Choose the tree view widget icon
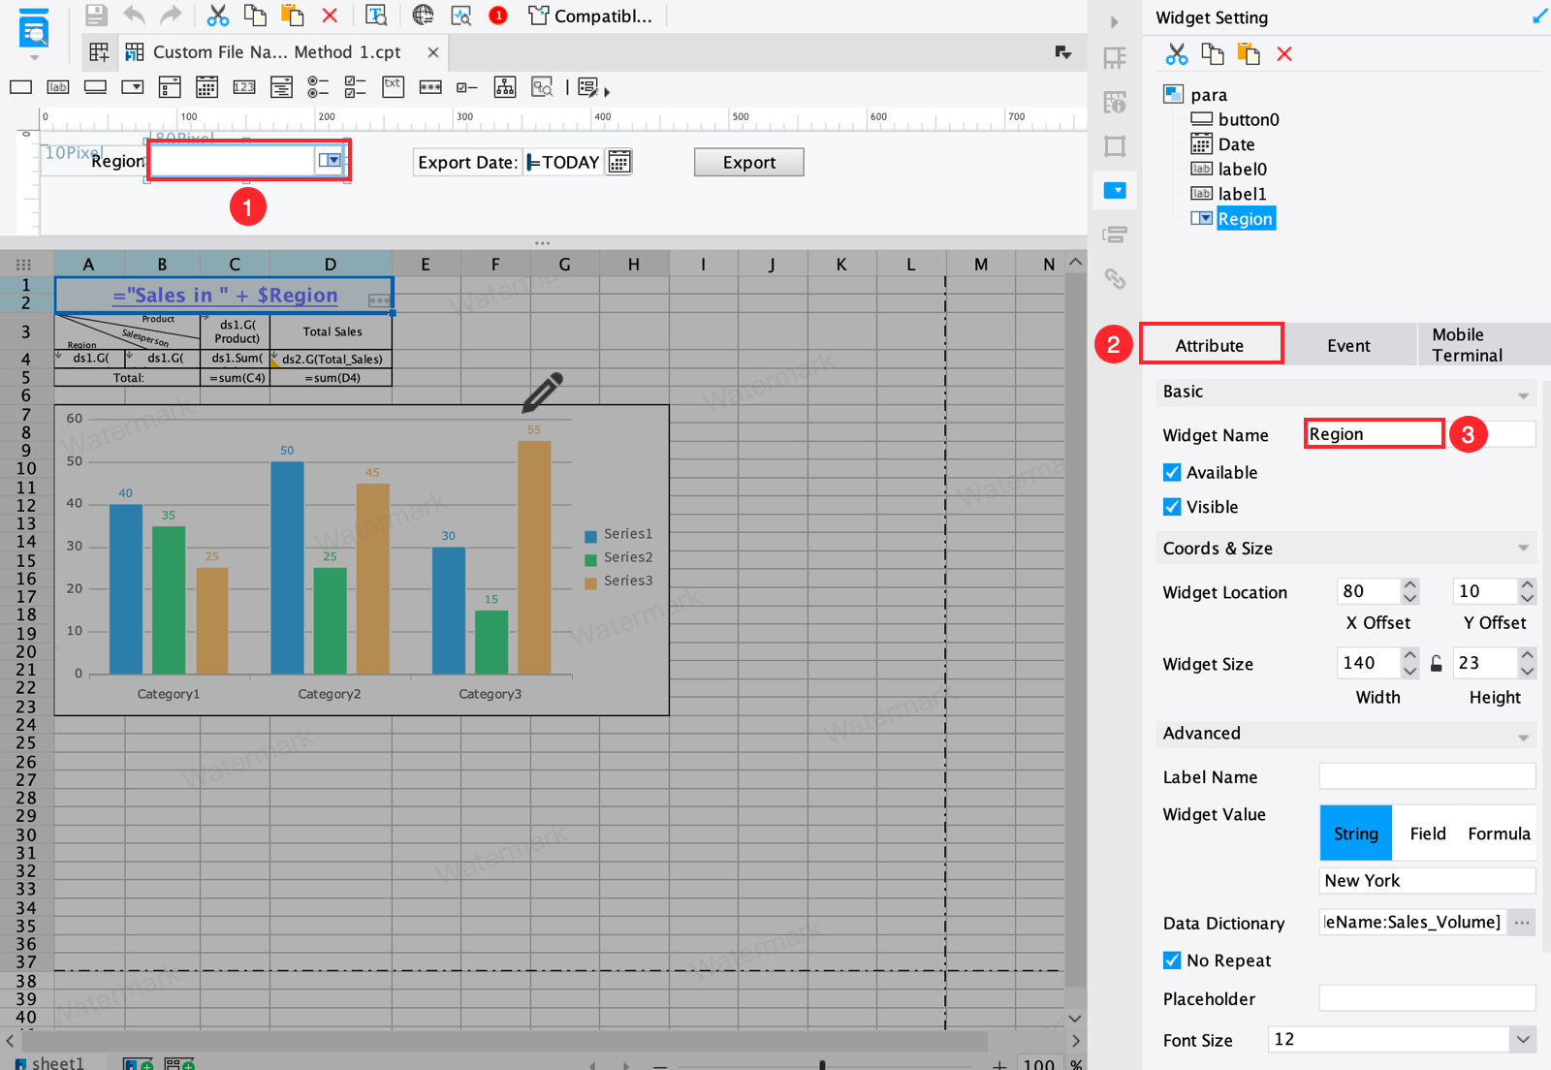The width and height of the screenshot is (1551, 1070). click(x=505, y=88)
